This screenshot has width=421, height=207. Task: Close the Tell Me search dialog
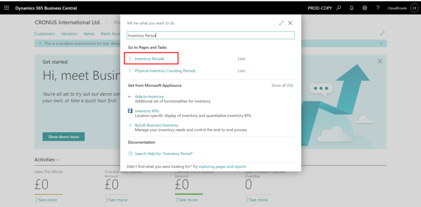[x=290, y=23]
